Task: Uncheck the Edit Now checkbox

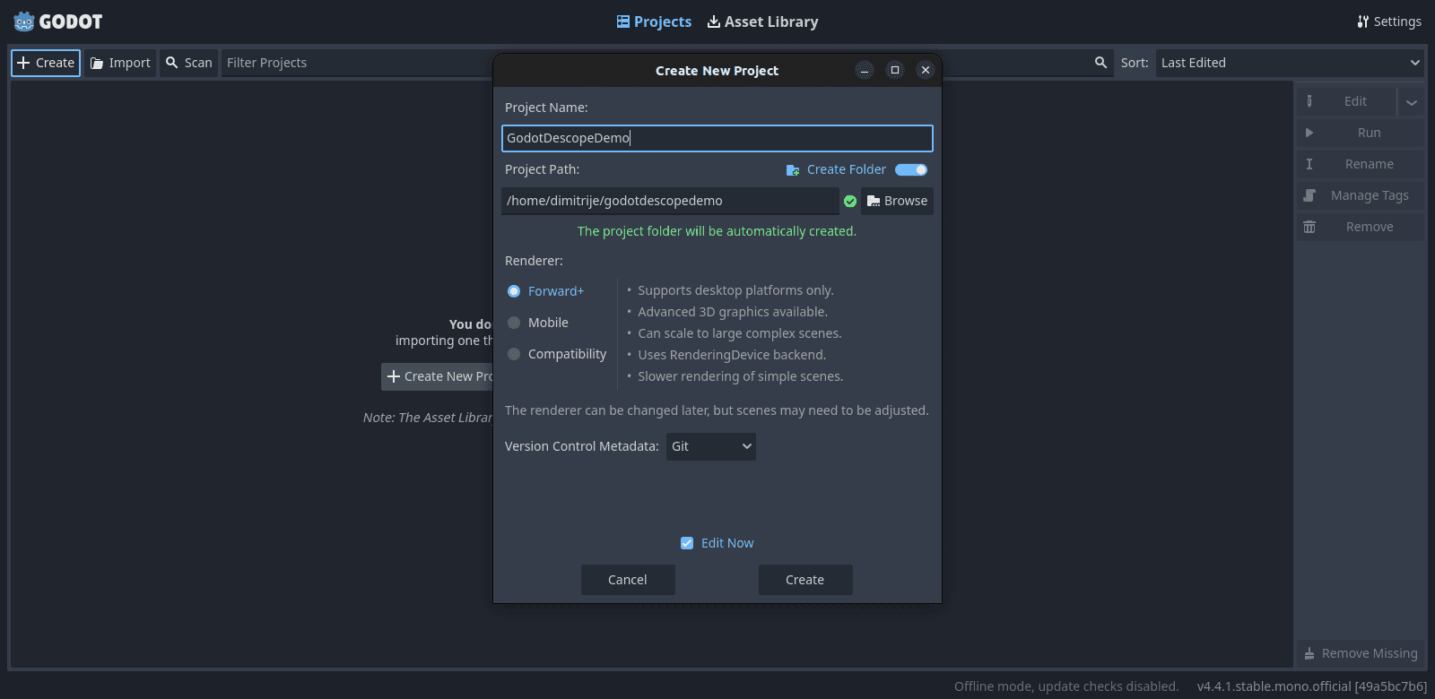Action: pos(687,543)
